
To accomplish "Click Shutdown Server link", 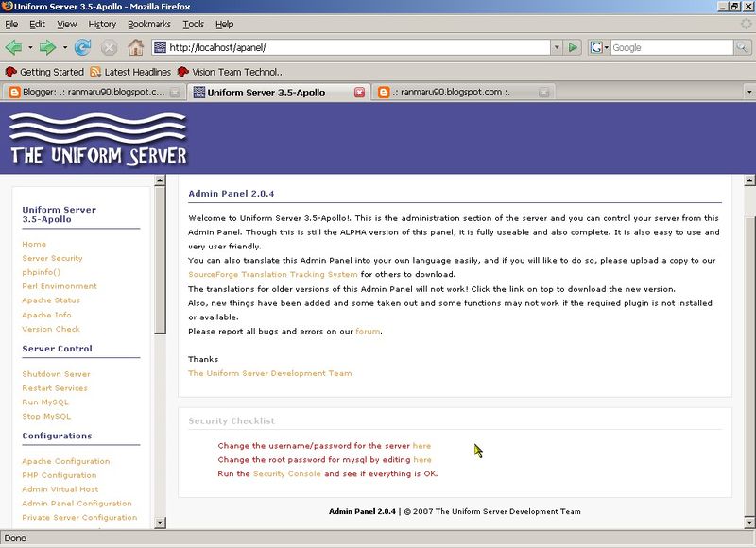I will [57, 374].
